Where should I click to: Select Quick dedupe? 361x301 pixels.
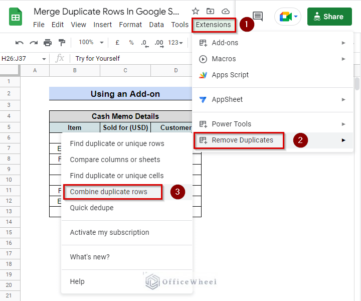point(127,208)
